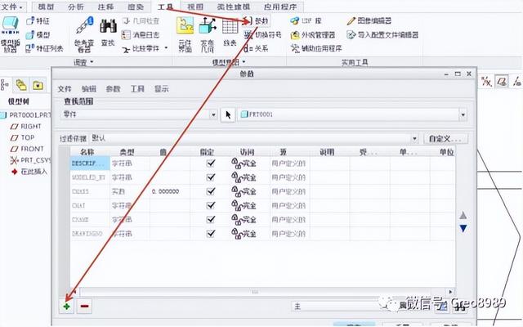
Task: Open 文件 menu in parameters dialog
Action: (65, 89)
